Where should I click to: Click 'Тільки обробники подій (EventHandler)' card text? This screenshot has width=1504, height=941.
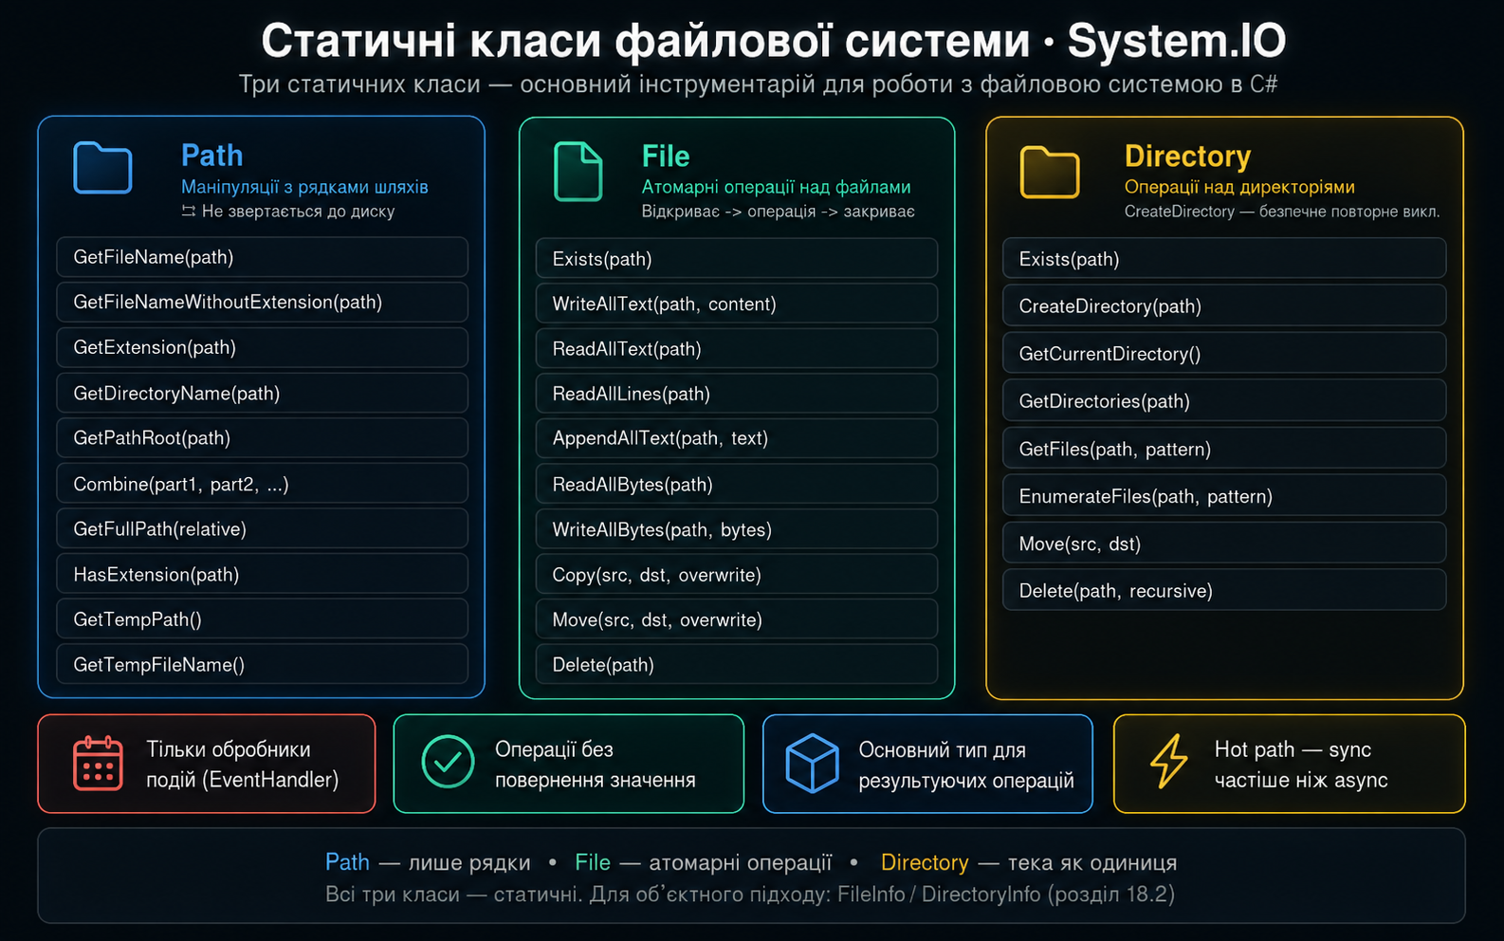click(242, 764)
